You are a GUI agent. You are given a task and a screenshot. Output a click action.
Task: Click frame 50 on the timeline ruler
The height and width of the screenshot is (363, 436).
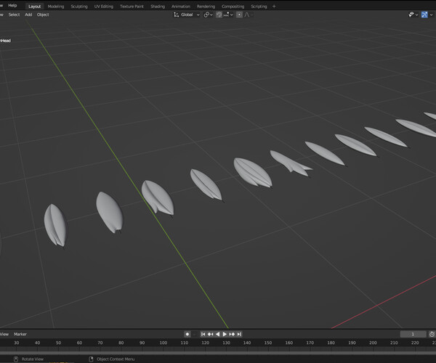pos(58,343)
